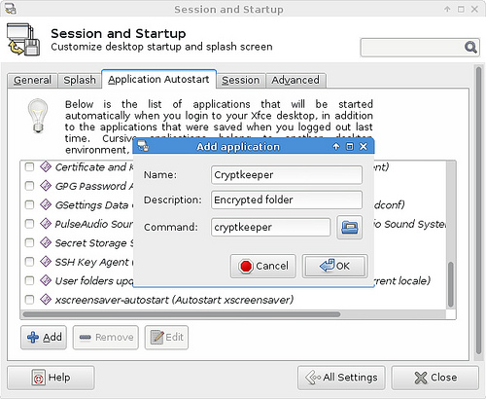This screenshot has height=399, width=486.
Task: Open the command file browser icon
Action: (x=349, y=227)
